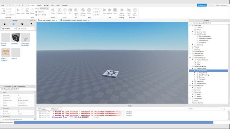Collapse the Data properties section
The image size is (230, 129).
1,92
